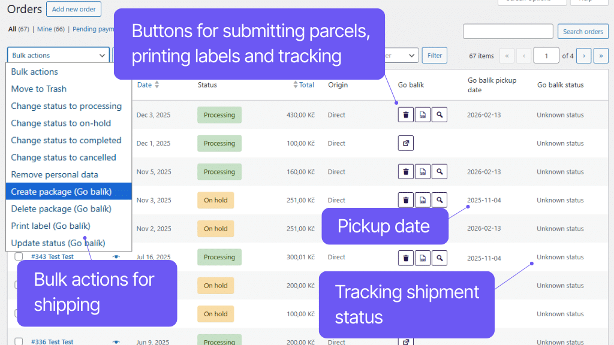Click Origin column header
The width and height of the screenshot is (614, 345).
pos(338,85)
